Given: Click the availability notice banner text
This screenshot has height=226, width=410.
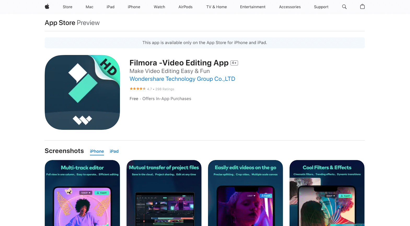Looking at the screenshot, I should pos(205,43).
